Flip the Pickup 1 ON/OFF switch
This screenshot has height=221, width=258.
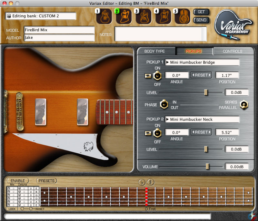tap(157, 76)
